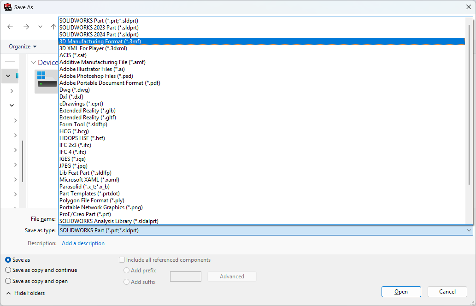This screenshot has height=306, width=476.
Task: Click the SOLIDWORKS icon in title bar
Action: click(x=8, y=7)
